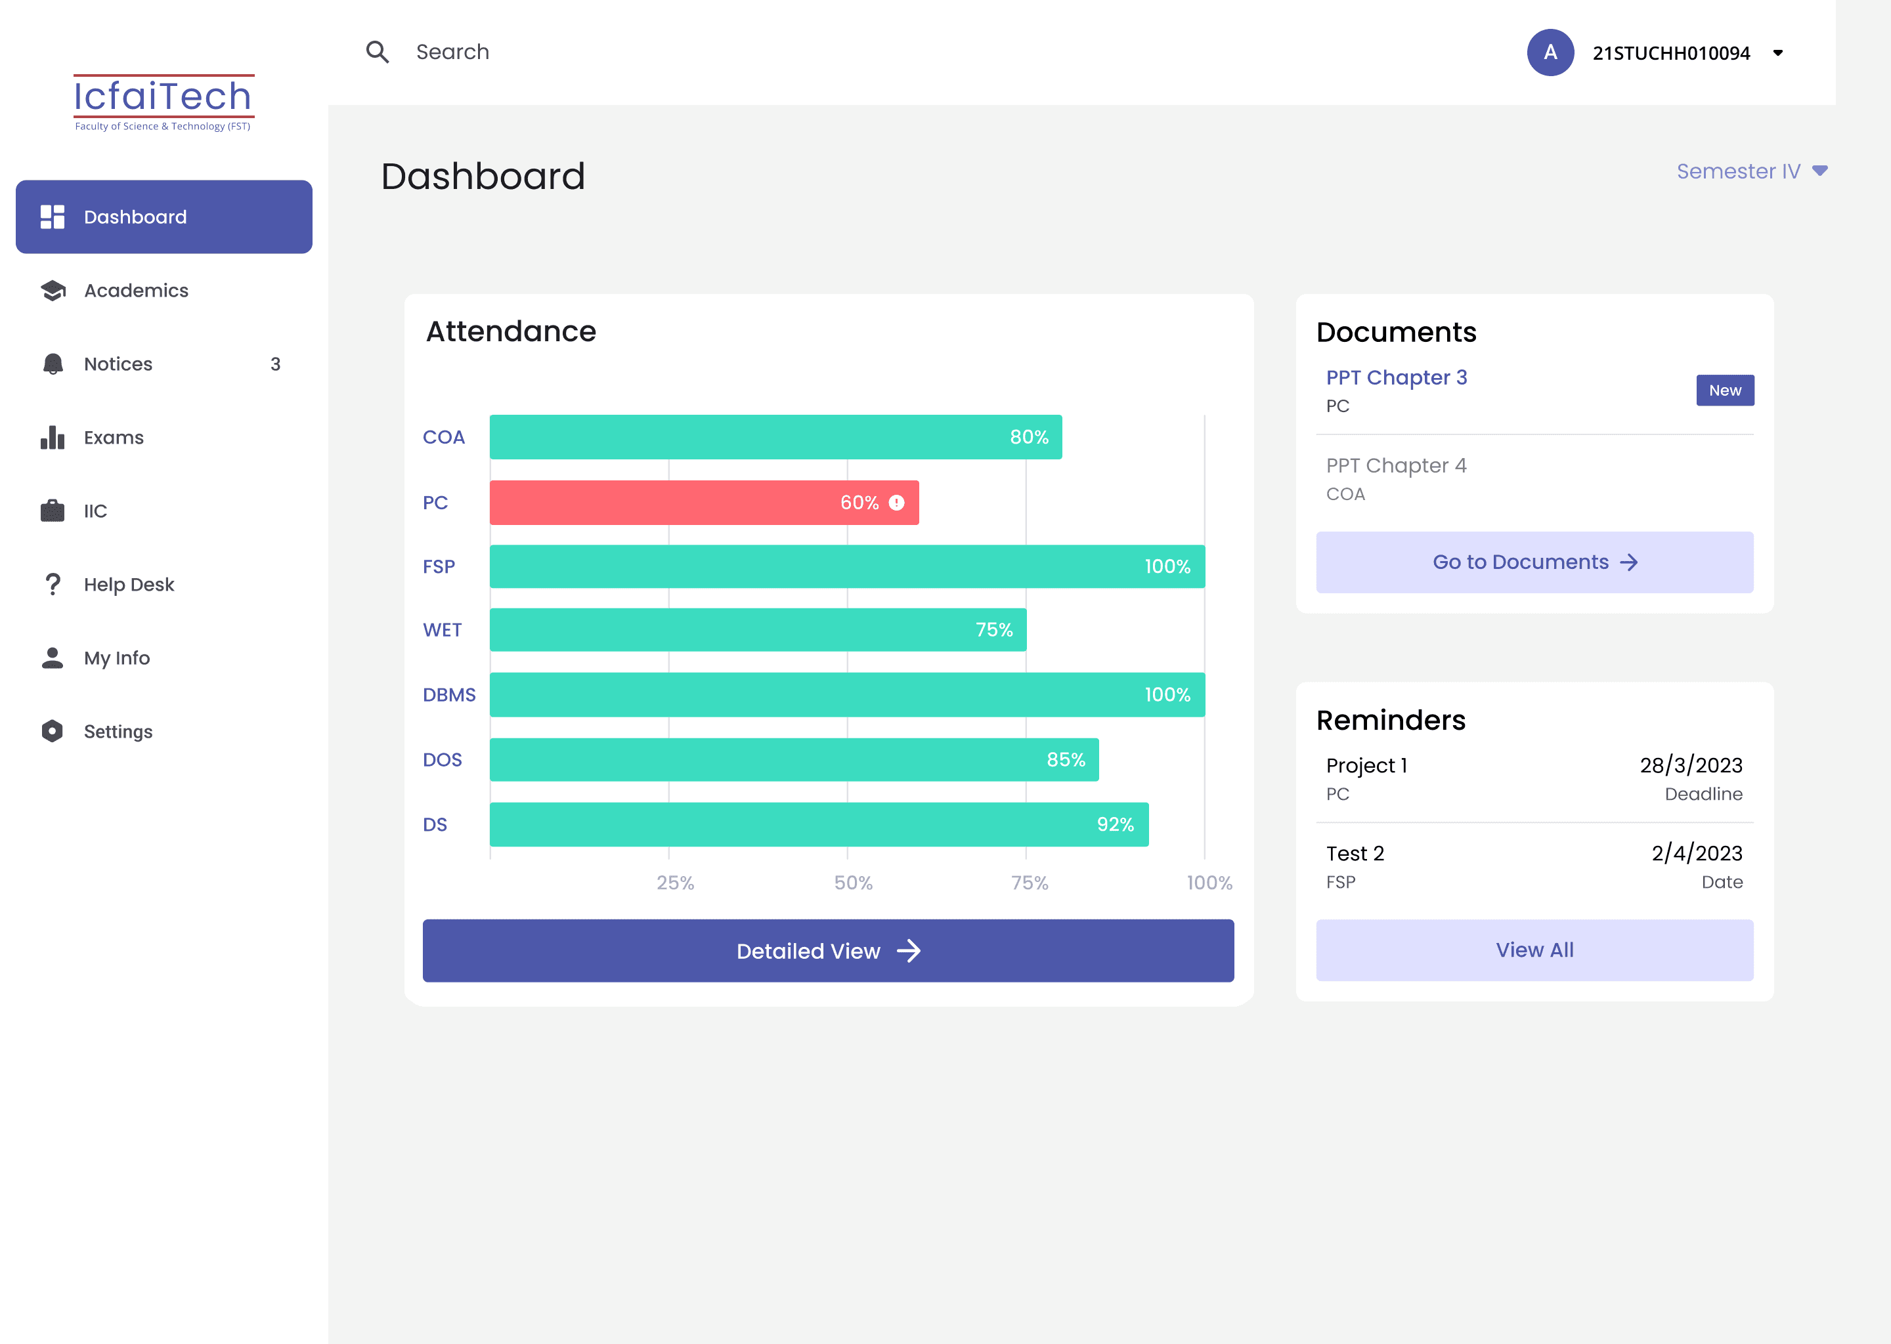1891x1344 pixels.
Task: Open the Academics section
Action: 164,291
